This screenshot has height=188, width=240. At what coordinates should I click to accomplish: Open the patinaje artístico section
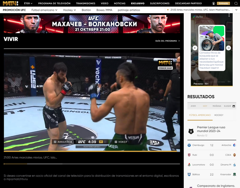[129, 10]
